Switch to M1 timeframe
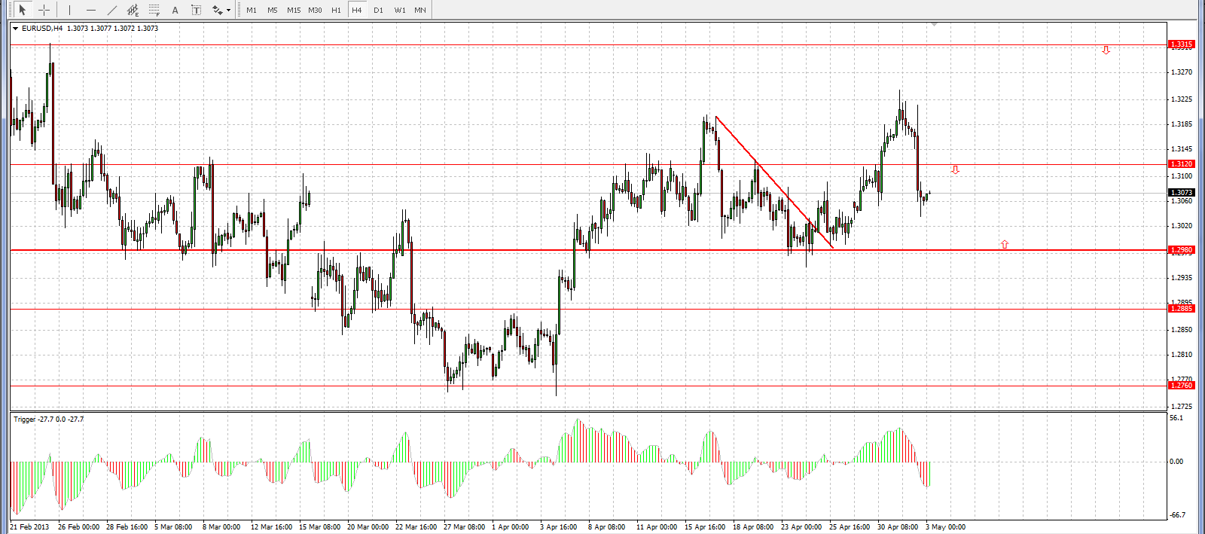Viewport: 1205px width, 534px height. tap(252, 10)
